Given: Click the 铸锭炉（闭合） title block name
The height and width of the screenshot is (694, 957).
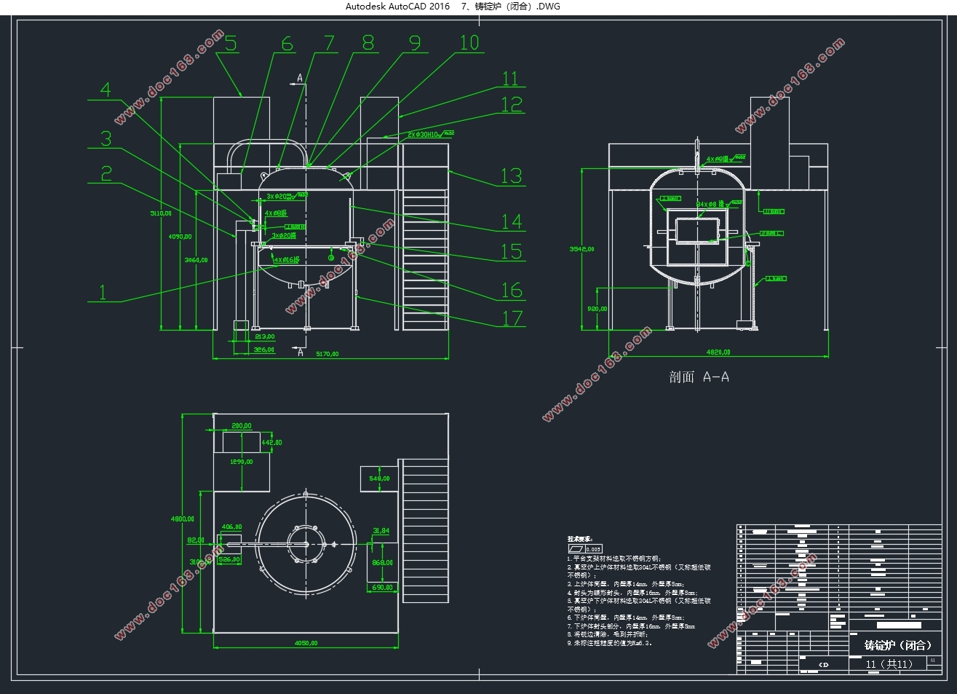Looking at the screenshot, I should pyautogui.click(x=897, y=645).
